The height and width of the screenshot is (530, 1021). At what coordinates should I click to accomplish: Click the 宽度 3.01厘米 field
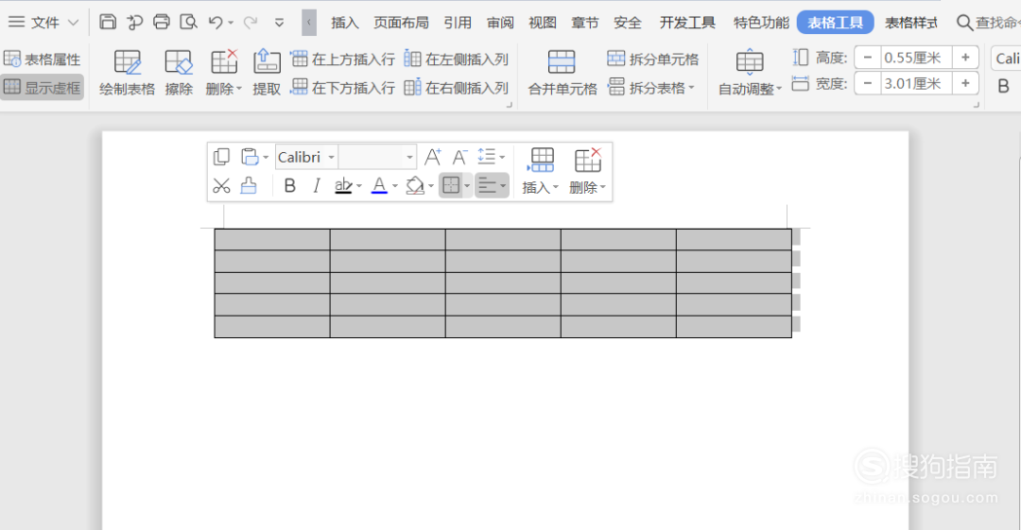[916, 83]
